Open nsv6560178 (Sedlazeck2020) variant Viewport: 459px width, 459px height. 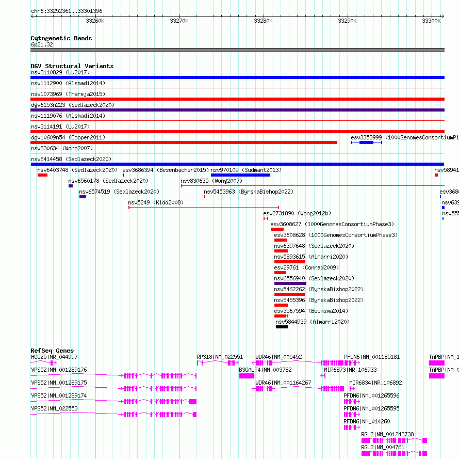click(x=71, y=186)
